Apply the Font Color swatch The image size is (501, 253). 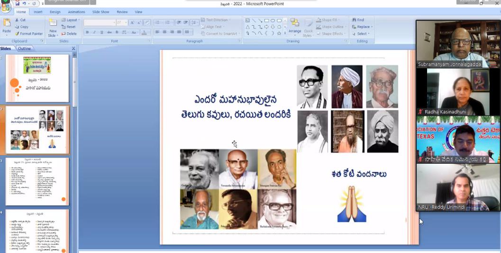tap(144, 32)
